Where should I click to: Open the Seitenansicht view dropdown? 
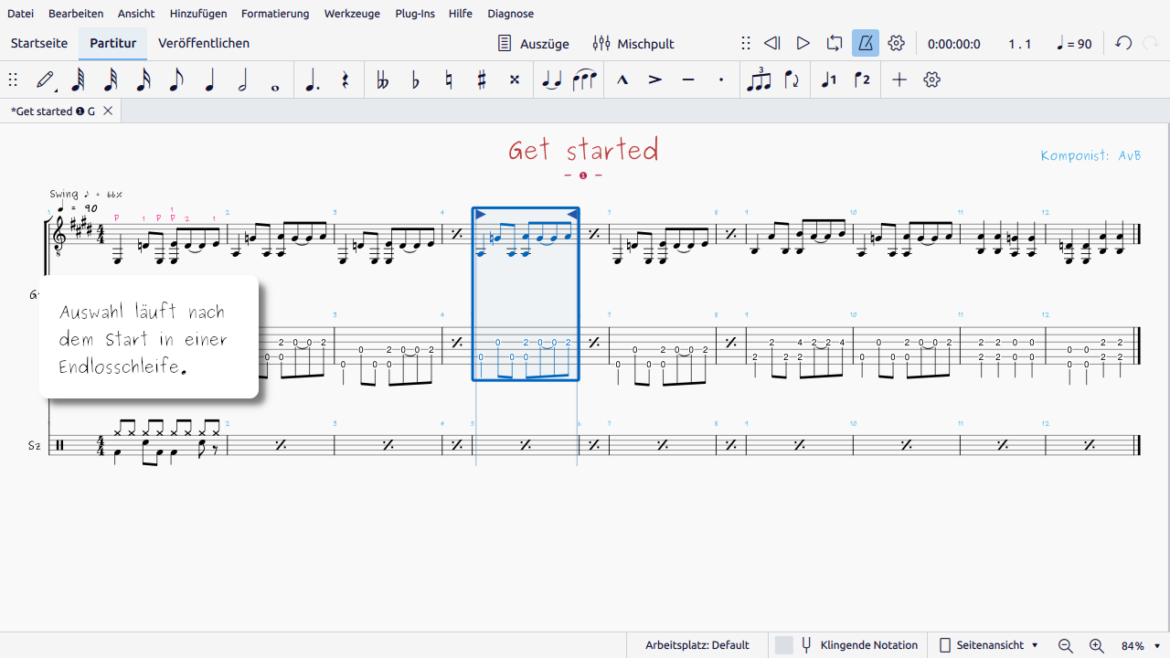(988, 645)
